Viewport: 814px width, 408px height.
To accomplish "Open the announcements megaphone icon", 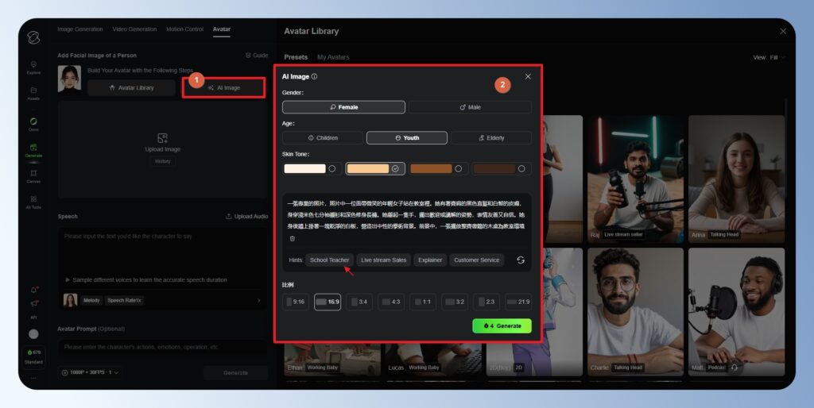I will coord(33,303).
